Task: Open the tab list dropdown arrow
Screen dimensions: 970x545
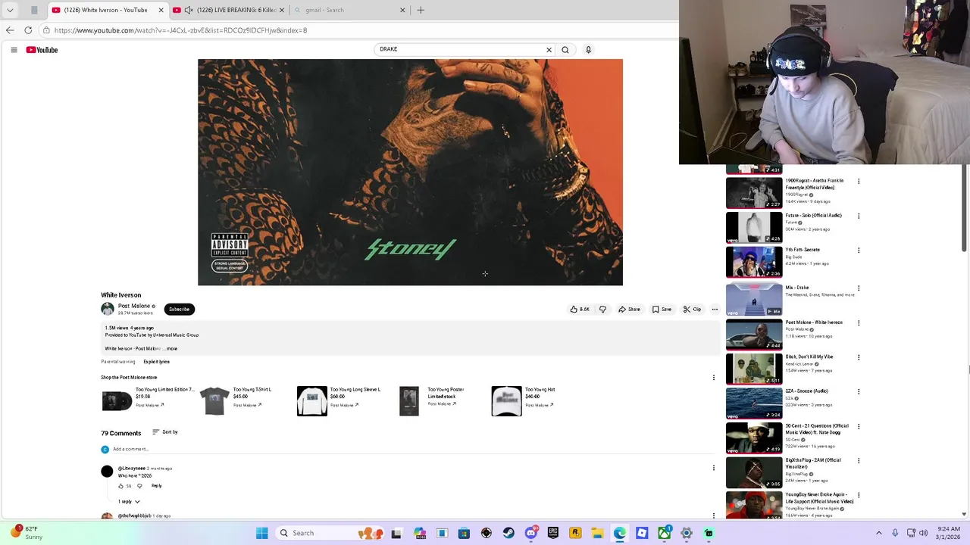Action: 10,10
